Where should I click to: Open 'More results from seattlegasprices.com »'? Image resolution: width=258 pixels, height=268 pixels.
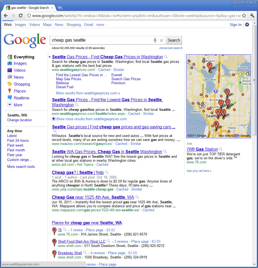(88, 93)
